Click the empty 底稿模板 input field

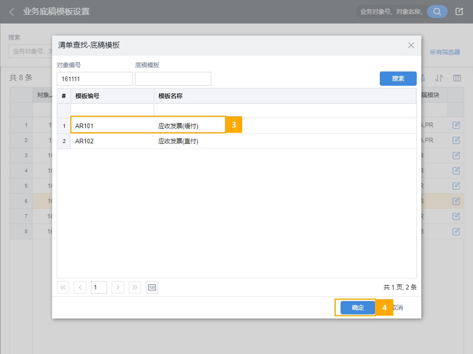[173, 79]
